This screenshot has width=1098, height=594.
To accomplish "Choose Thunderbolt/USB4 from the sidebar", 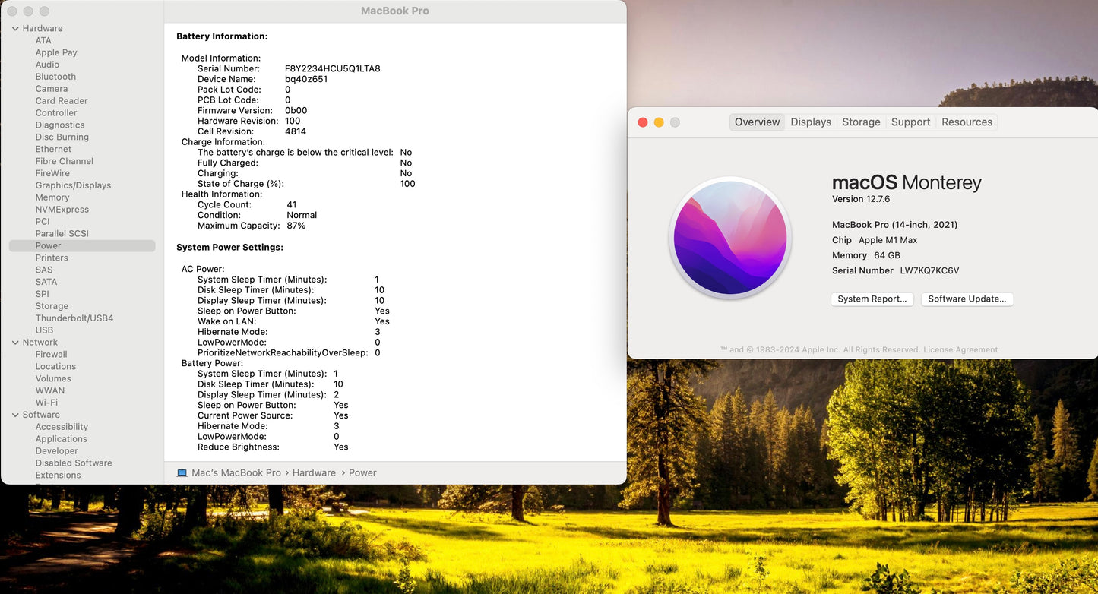I will 74,318.
